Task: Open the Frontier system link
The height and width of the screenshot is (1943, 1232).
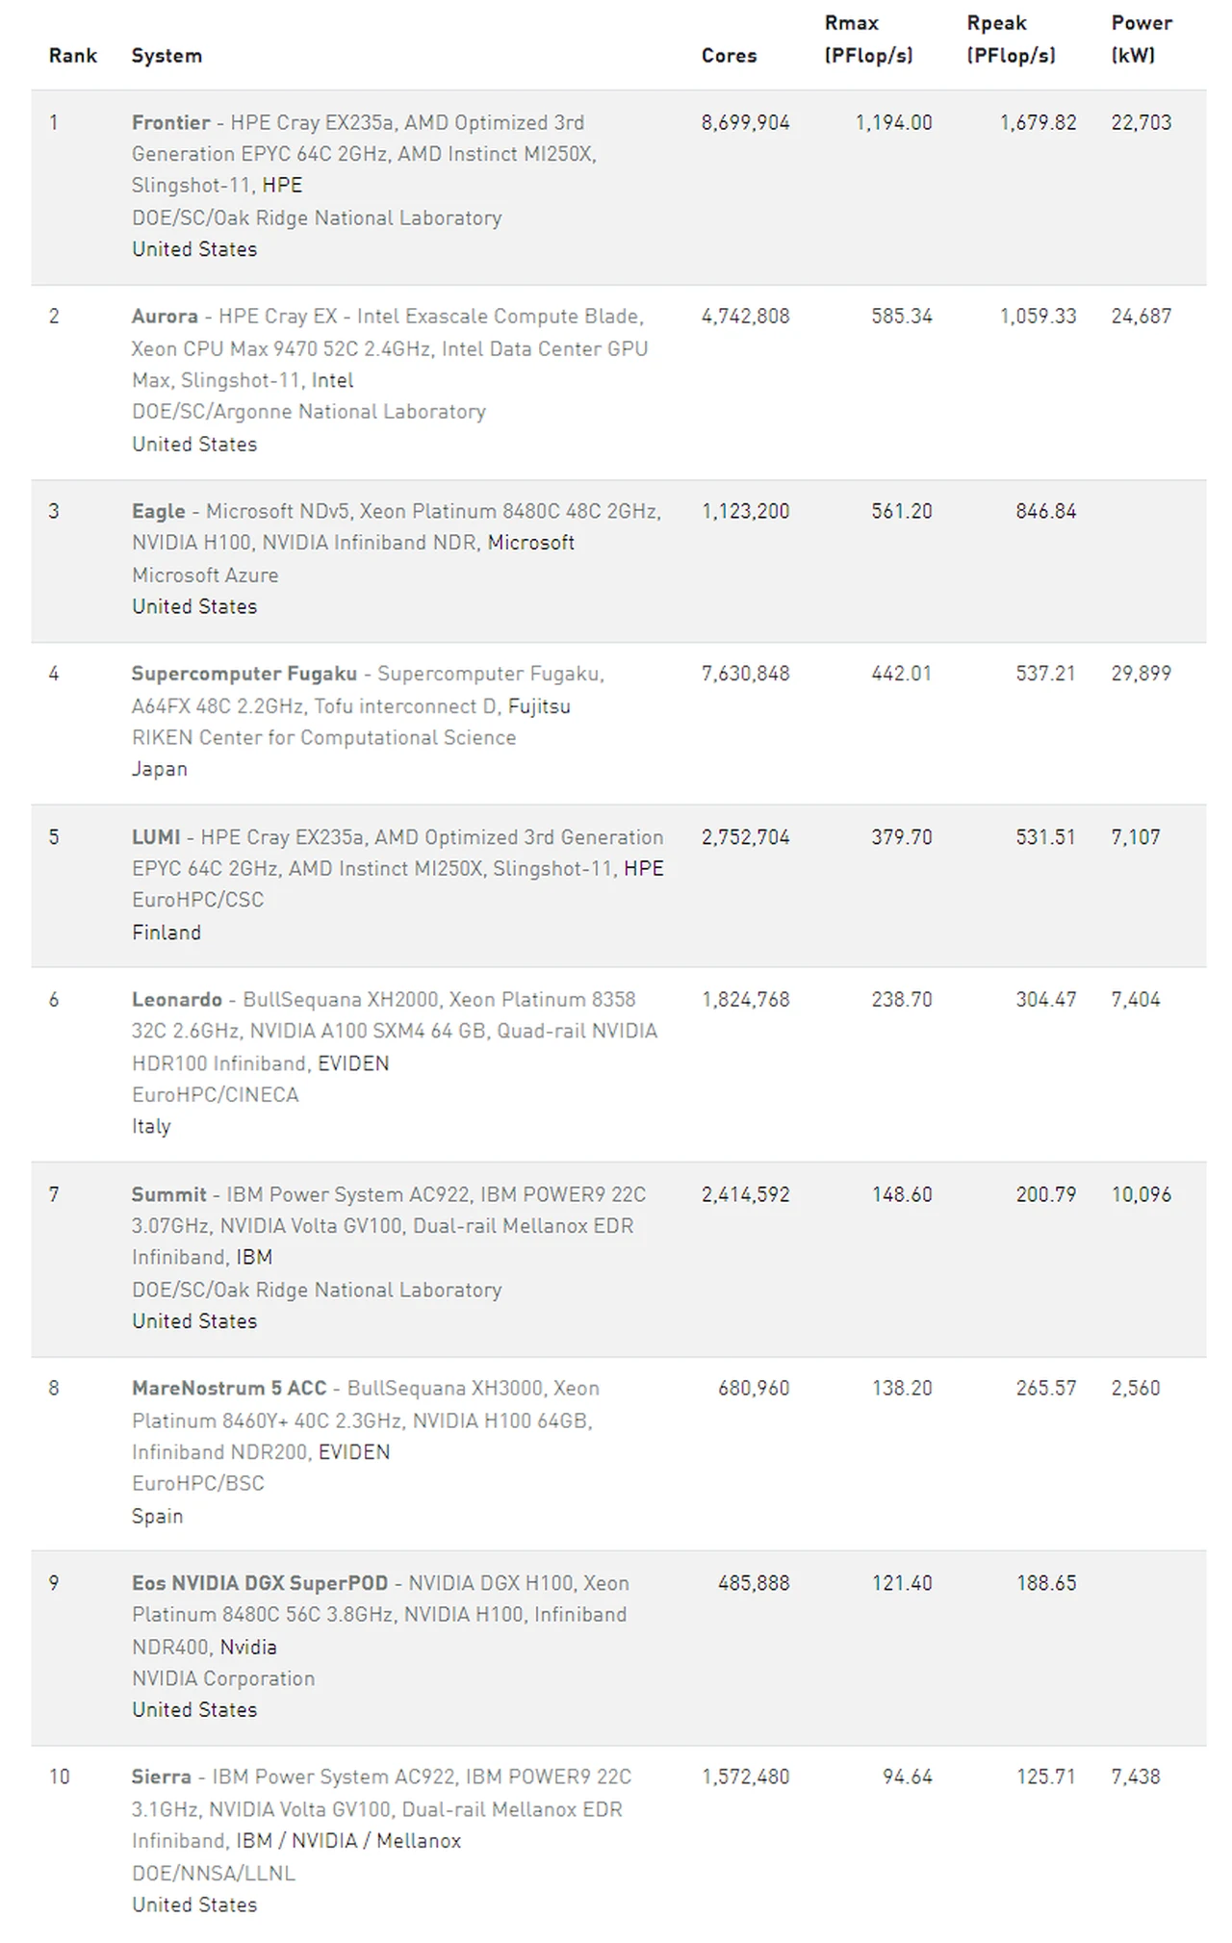Action: 170,123
